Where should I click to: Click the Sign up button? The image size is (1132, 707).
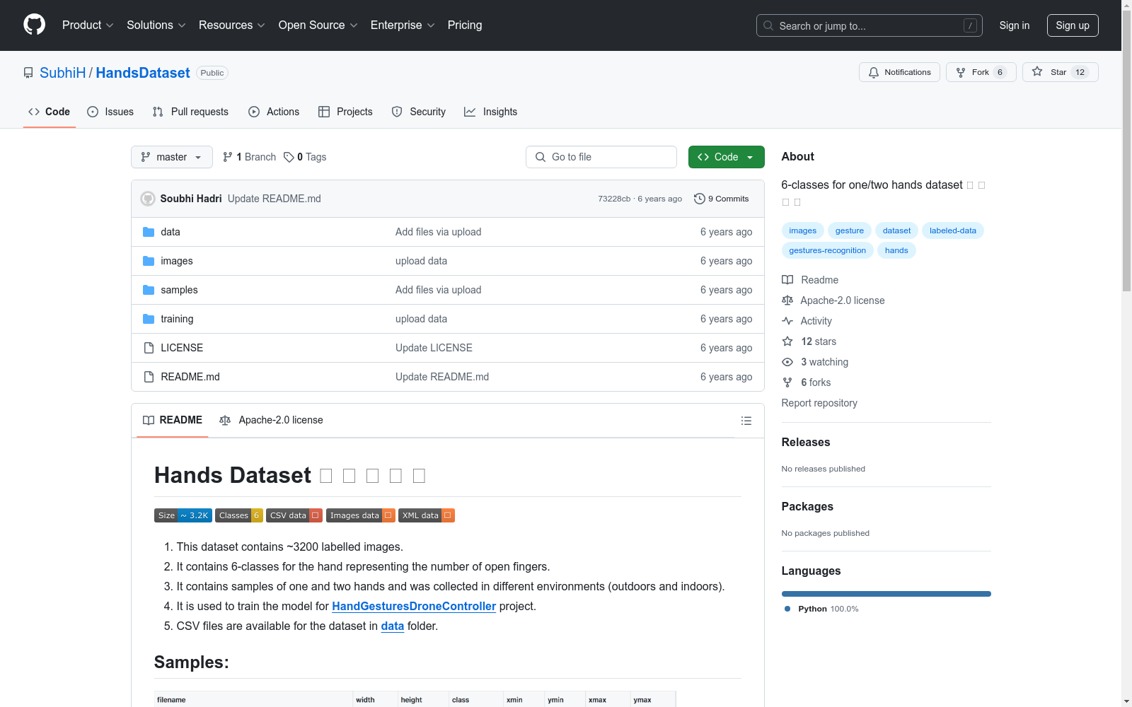pyautogui.click(x=1073, y=25)
